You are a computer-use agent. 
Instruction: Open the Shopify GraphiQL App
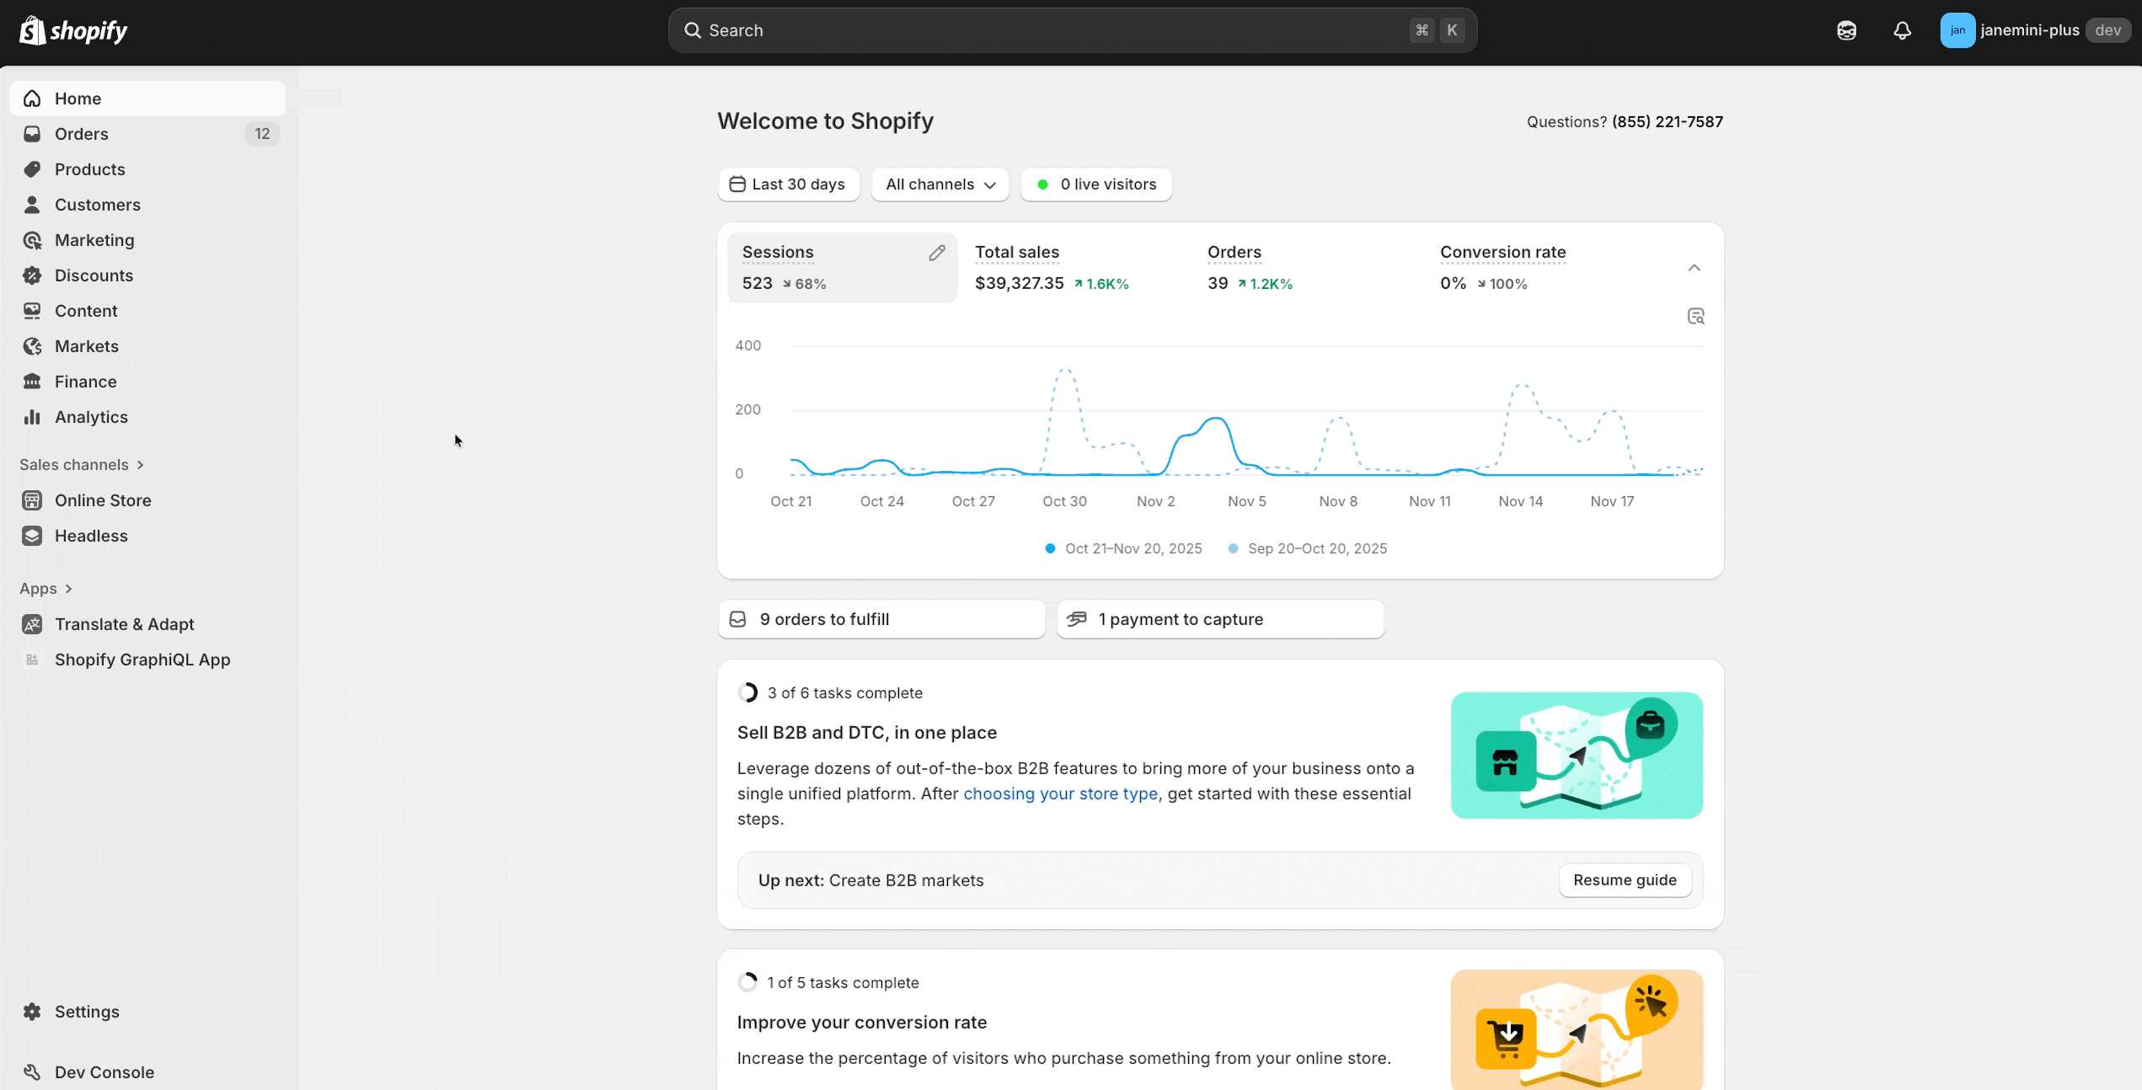[x=142, y=660]
